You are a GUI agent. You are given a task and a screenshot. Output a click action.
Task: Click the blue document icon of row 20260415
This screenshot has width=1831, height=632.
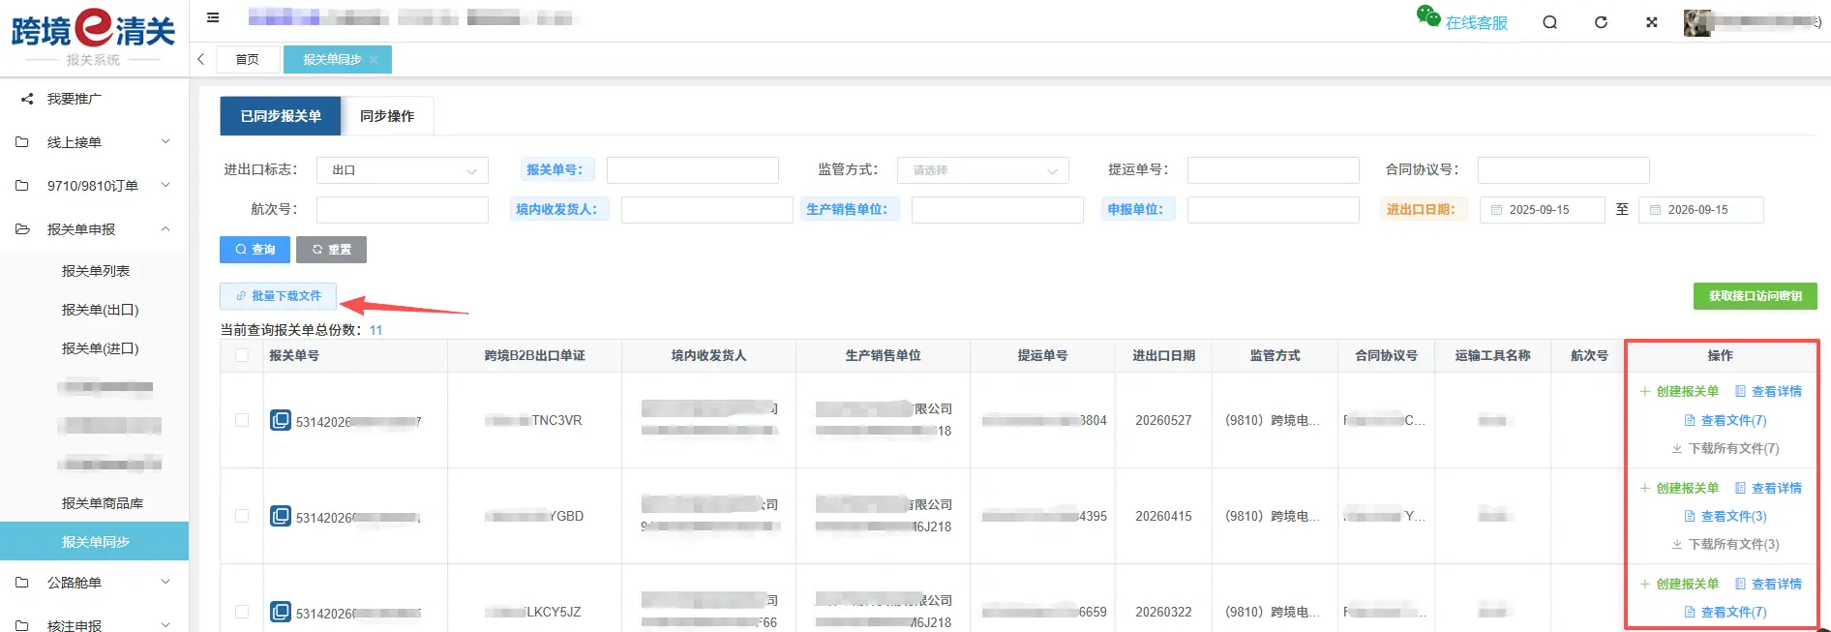[x=281, y=516]
